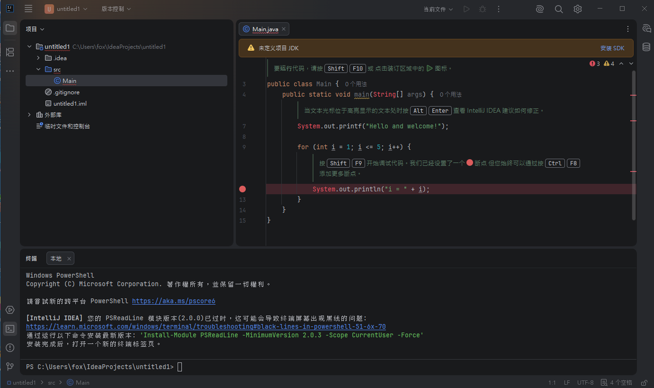
Task: Close the 本地 terminal tab
Action: 69,259
